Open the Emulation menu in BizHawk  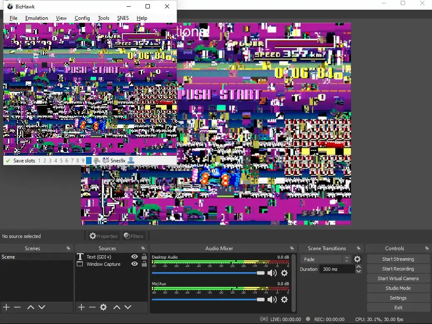tap(36, 18)
